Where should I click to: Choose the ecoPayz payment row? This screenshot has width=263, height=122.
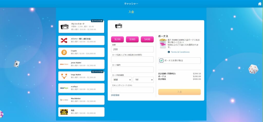pos(81,88)
